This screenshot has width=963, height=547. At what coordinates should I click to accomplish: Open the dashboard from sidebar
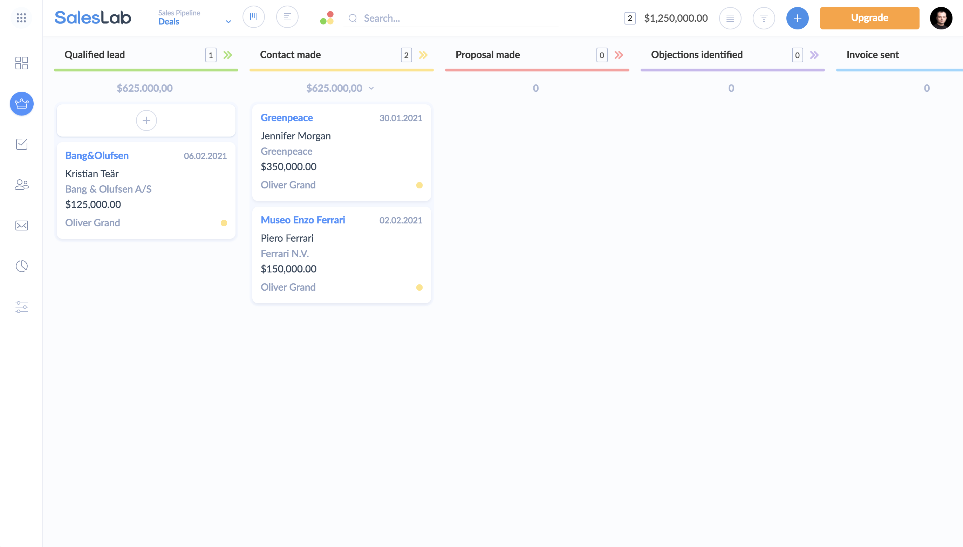[21, 63]
